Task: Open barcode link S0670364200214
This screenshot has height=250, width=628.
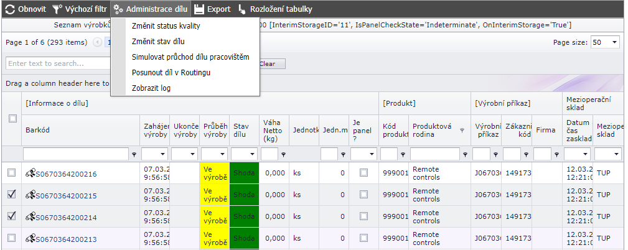Action: pos(66,217)
